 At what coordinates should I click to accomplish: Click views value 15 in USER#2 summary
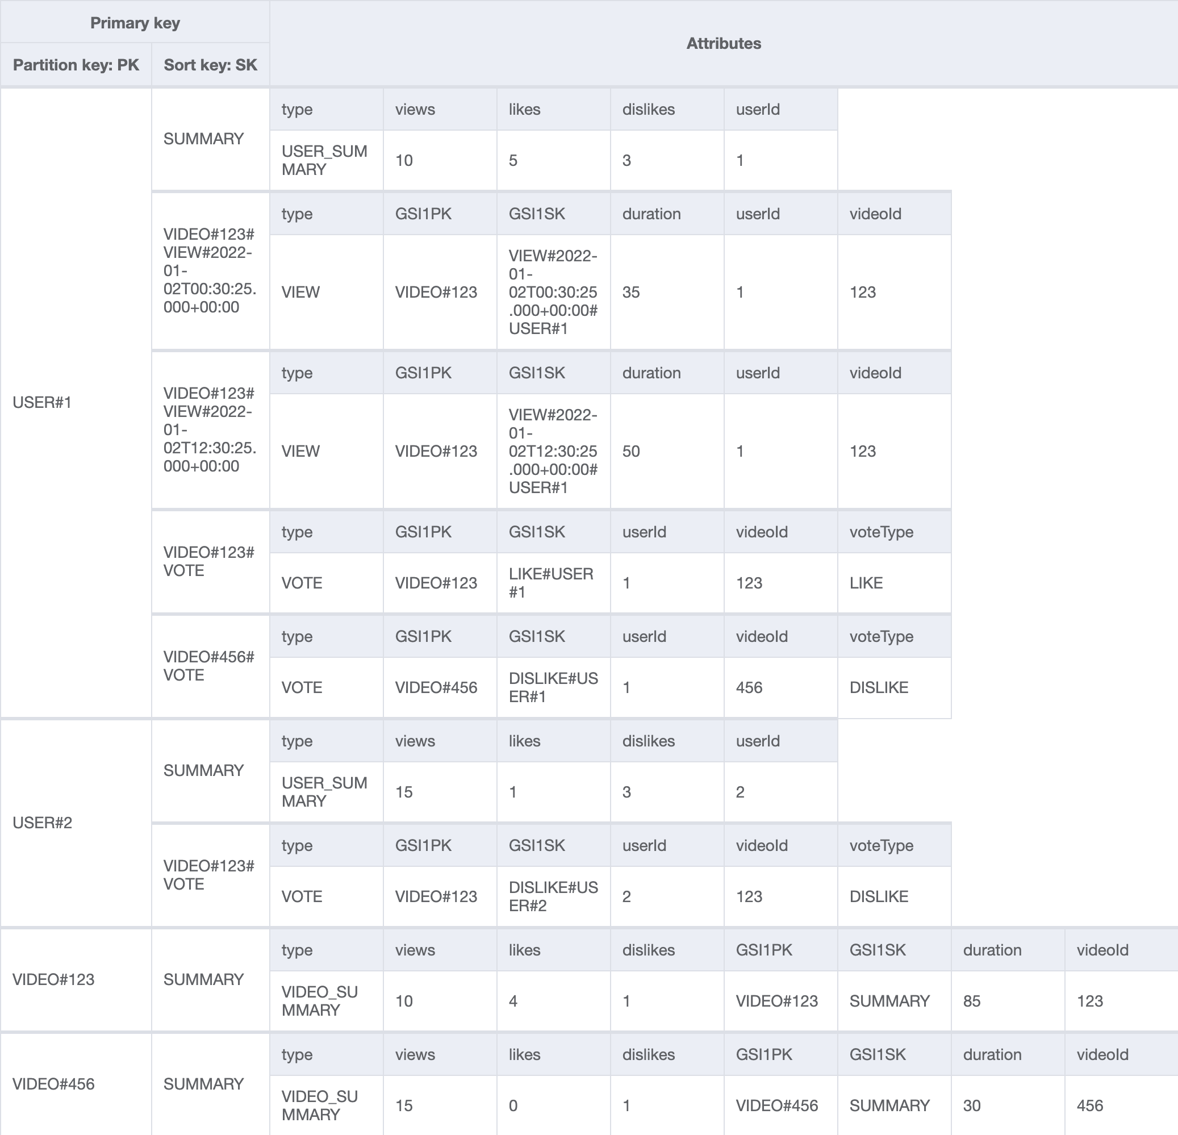point(440,792)
